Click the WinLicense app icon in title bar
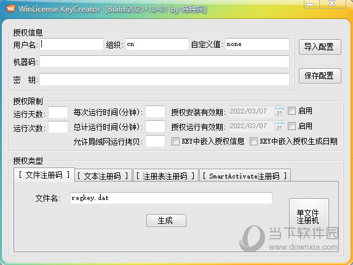This screenshot has height=265, width=353. click(x=10, y=9)
